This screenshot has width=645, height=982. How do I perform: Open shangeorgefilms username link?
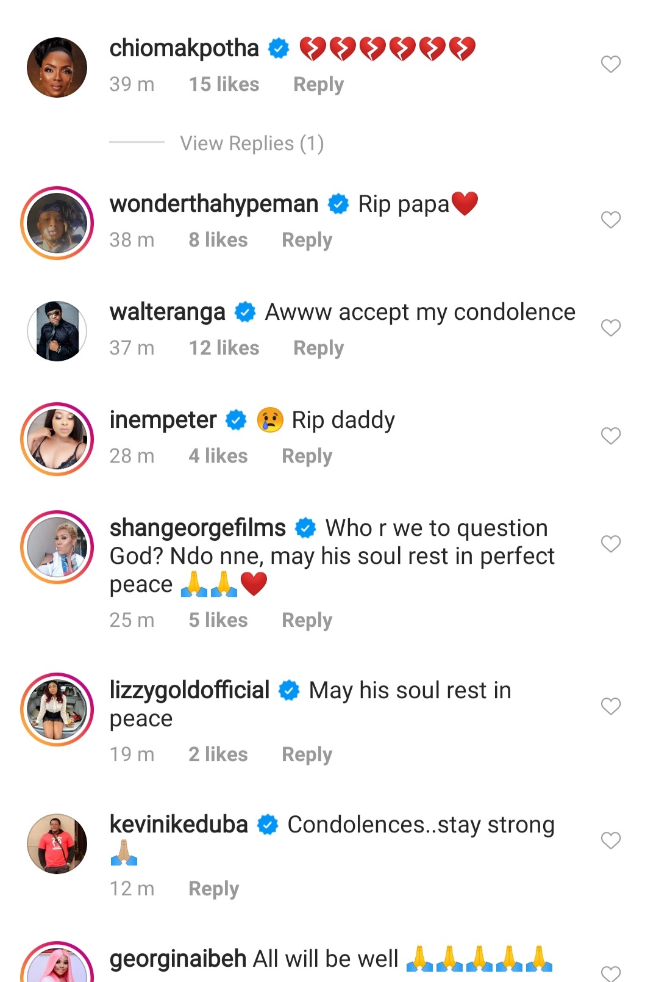tap(198, 528)
